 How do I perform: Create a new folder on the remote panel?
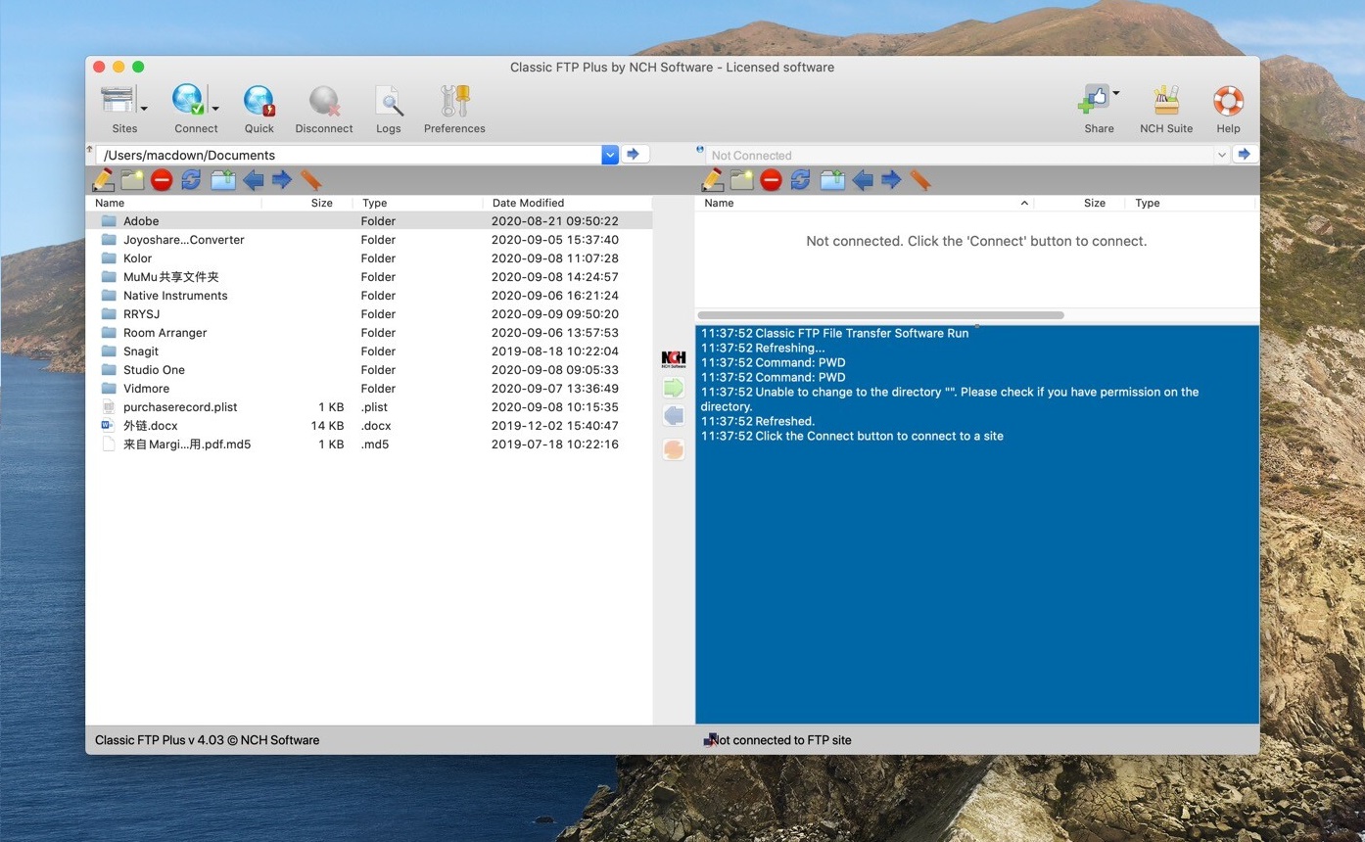point(740,179)
